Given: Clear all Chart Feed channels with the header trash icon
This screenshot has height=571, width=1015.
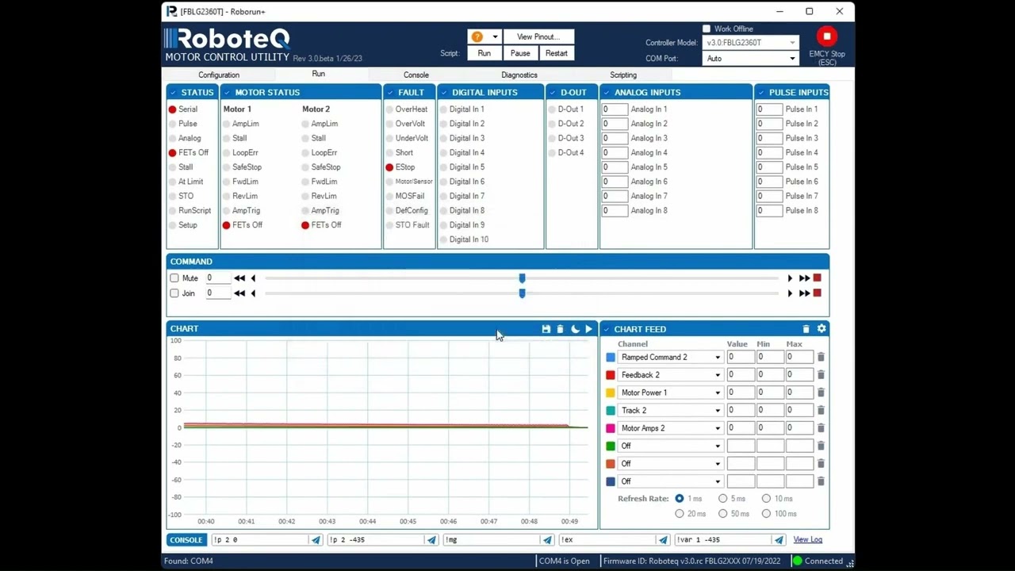Looking at the screenshot, I should point(806,329).
